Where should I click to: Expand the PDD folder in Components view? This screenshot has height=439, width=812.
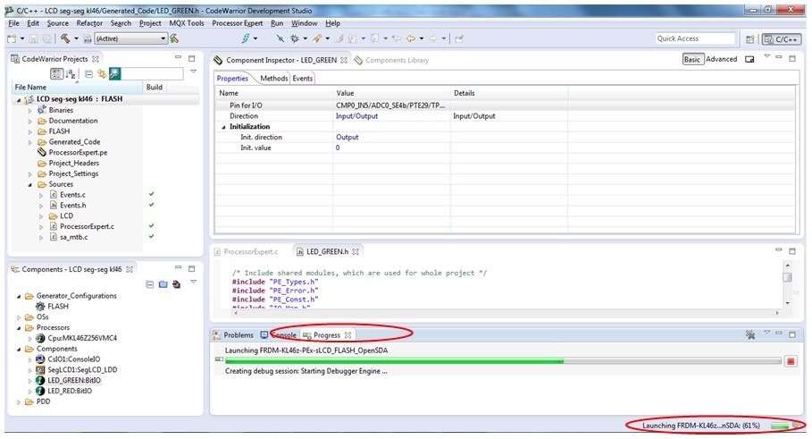[19, 402]
